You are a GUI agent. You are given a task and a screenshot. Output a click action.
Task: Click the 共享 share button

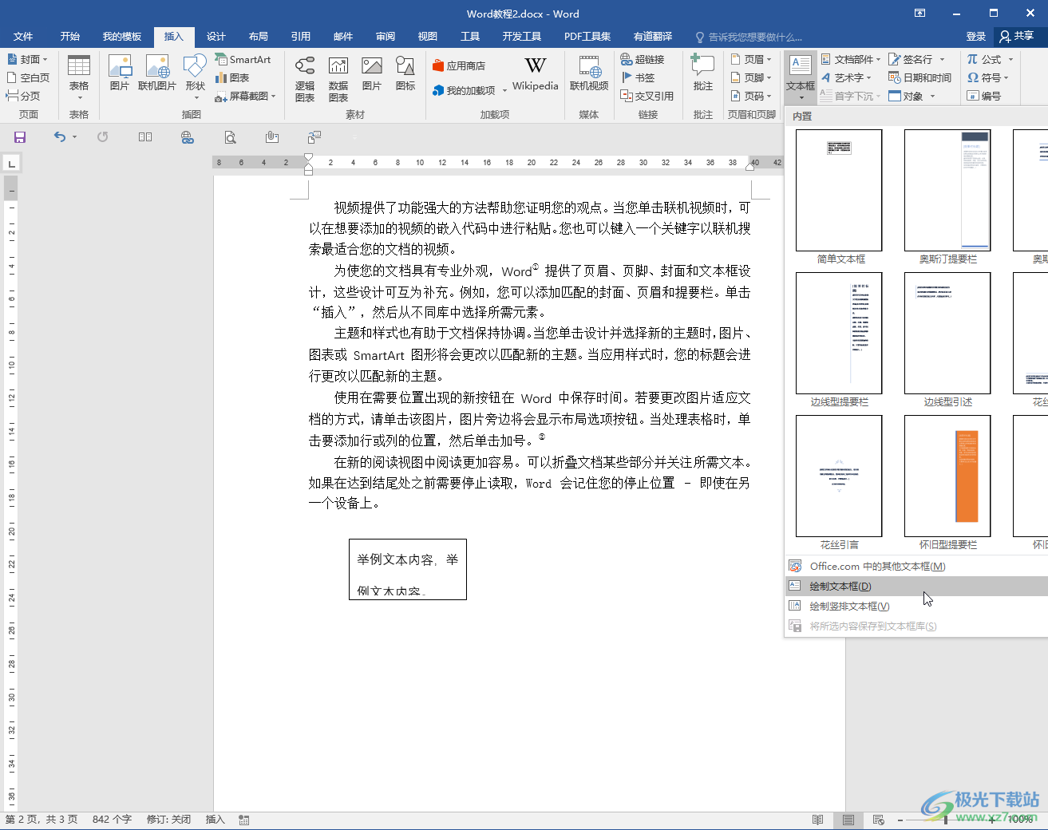[x=1017, y=37]
